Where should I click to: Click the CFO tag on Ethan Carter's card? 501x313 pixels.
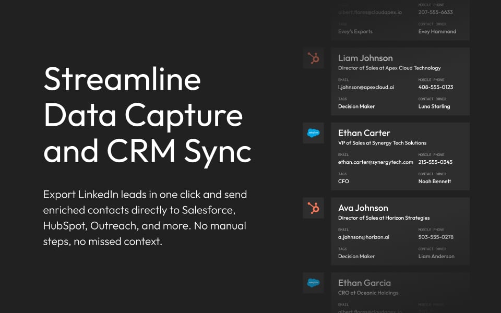click(343, 182)
